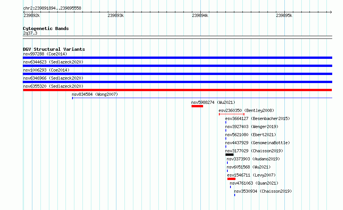Click the blue nsv3530934 variant tick

(x=235, y=195)
